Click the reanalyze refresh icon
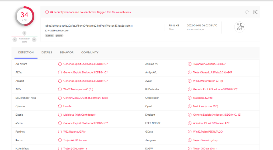 247,12
